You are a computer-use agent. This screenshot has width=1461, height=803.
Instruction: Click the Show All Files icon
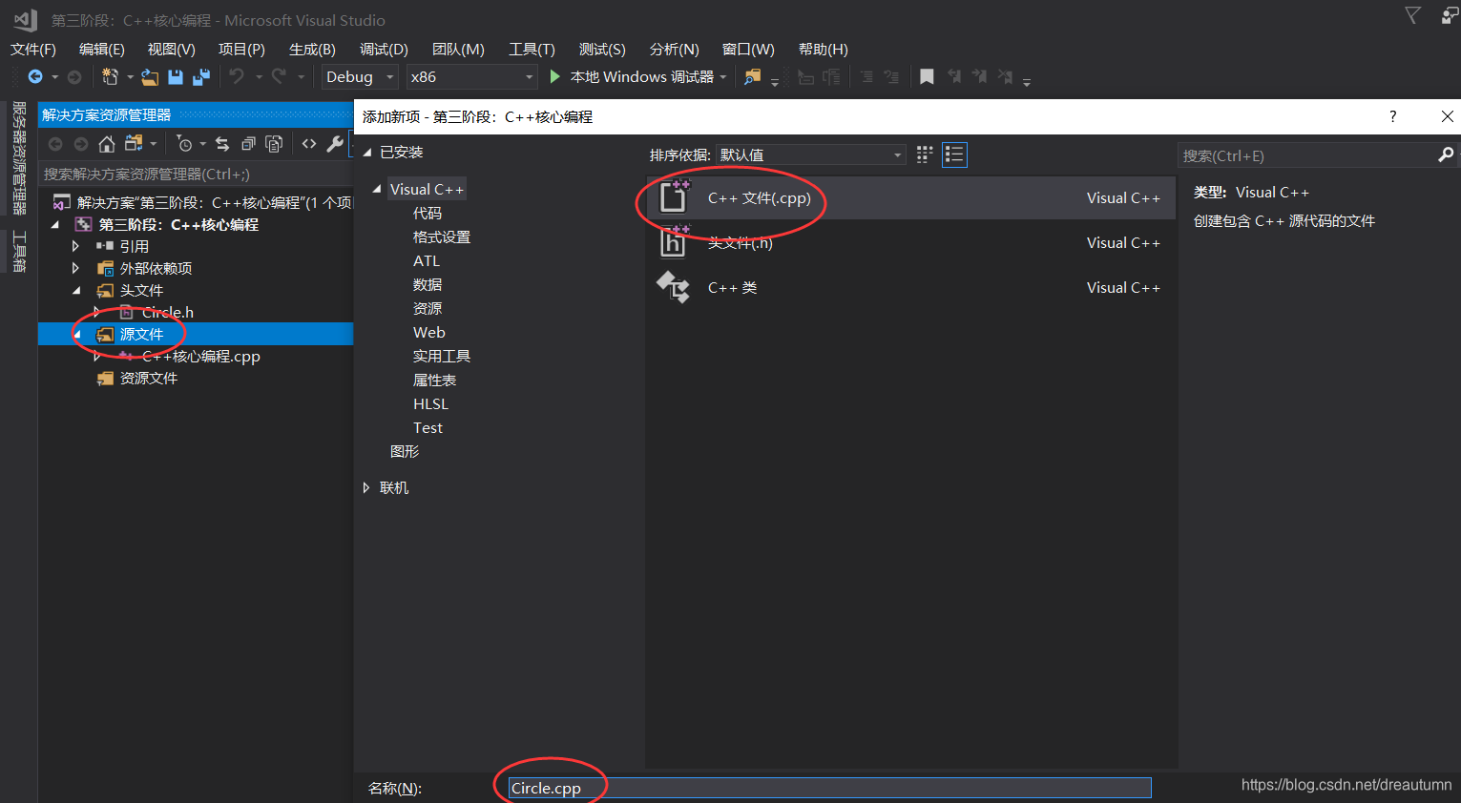(274, 144)
